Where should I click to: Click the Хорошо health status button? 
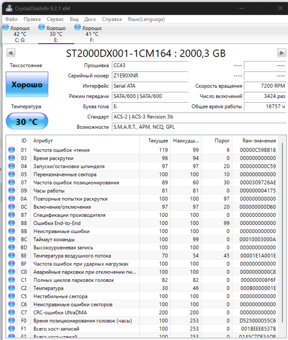pos(27,85)
